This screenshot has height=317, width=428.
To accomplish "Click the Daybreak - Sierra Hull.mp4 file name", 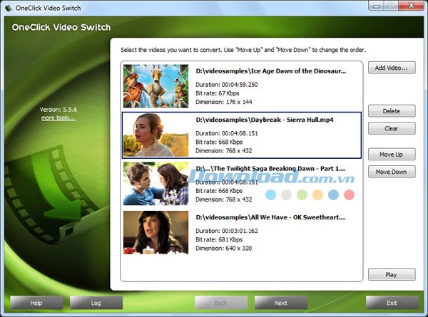I will (x=265, y=120).
